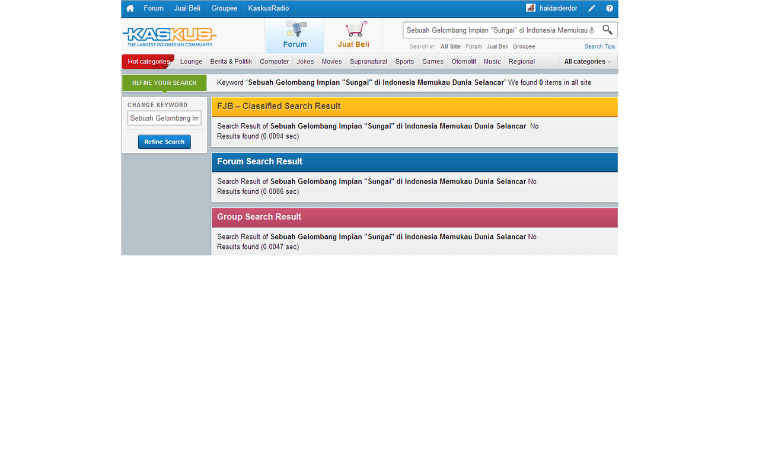The height and width of the screenshot is (474, 759).
Task: Click the microphone voice search icon
Action: click(x=592, y=30)
